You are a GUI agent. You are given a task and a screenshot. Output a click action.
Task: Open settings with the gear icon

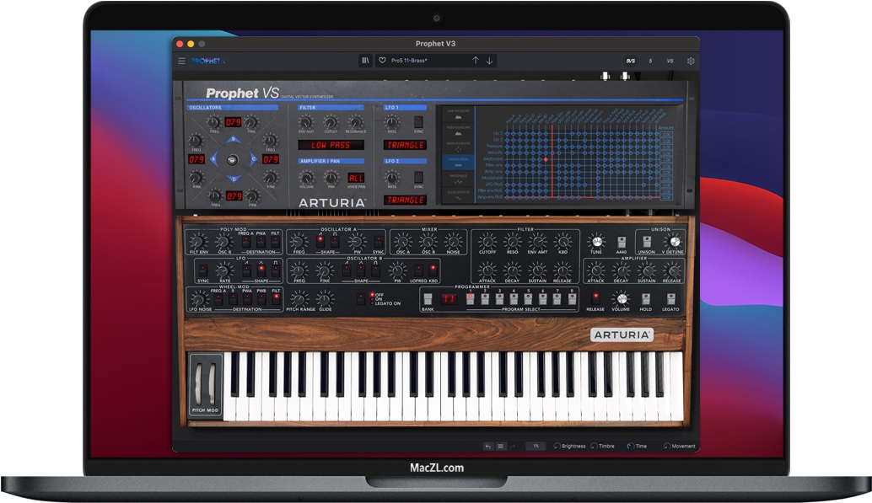coord(691,61)
